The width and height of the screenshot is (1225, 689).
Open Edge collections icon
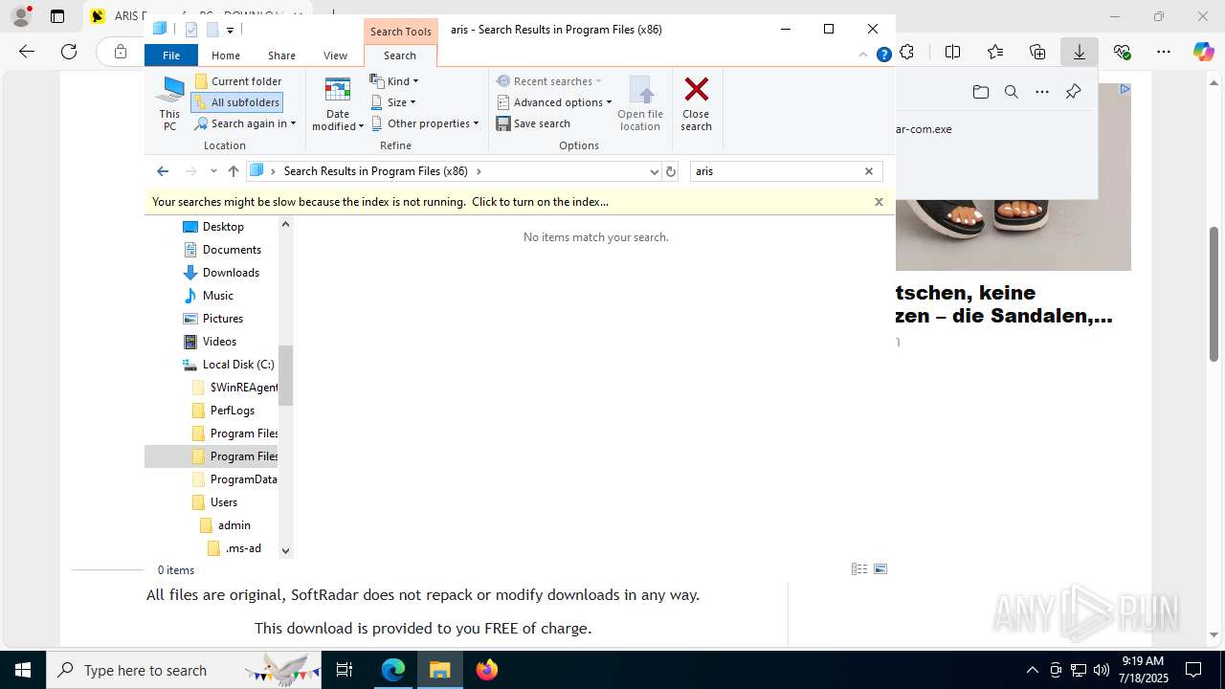tap(1037, 52)
